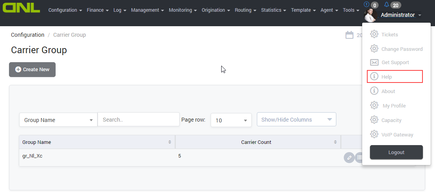Open the Show/Hide Columns dropdown
The image size is (435, 192).
(296, 120)
